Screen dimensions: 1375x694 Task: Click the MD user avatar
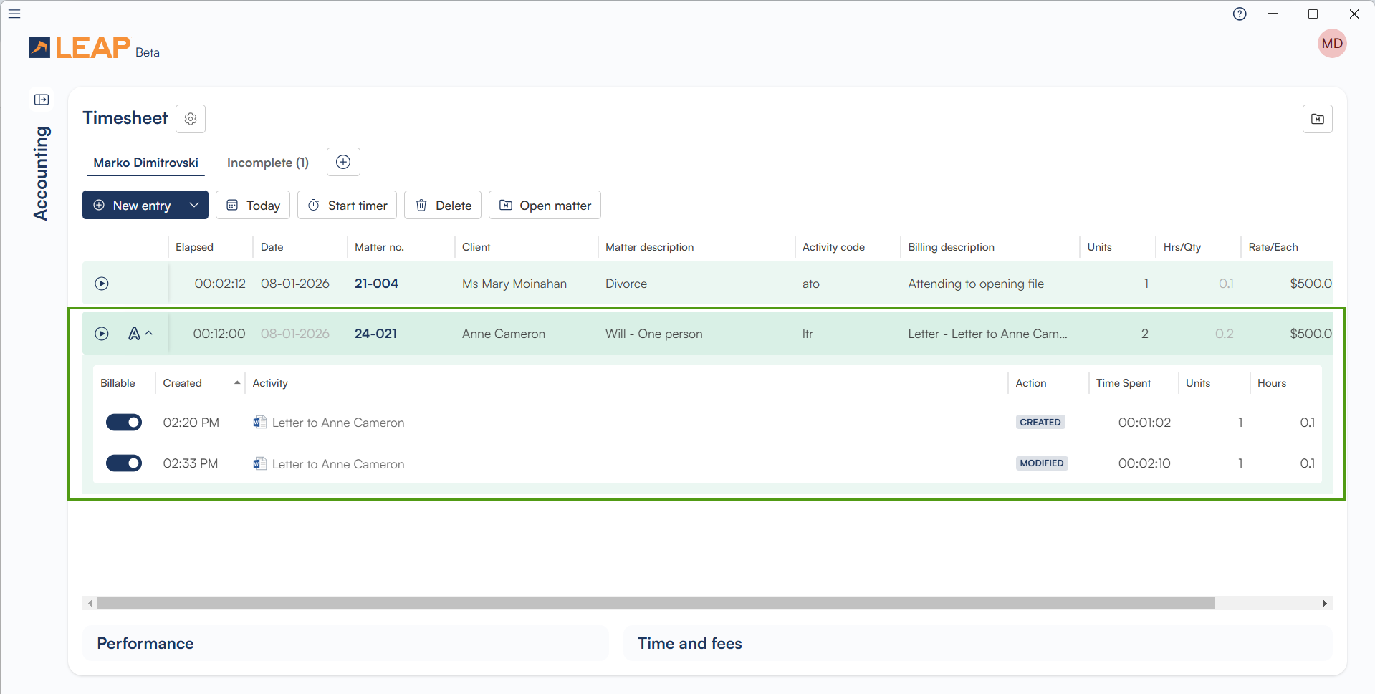1331,44
